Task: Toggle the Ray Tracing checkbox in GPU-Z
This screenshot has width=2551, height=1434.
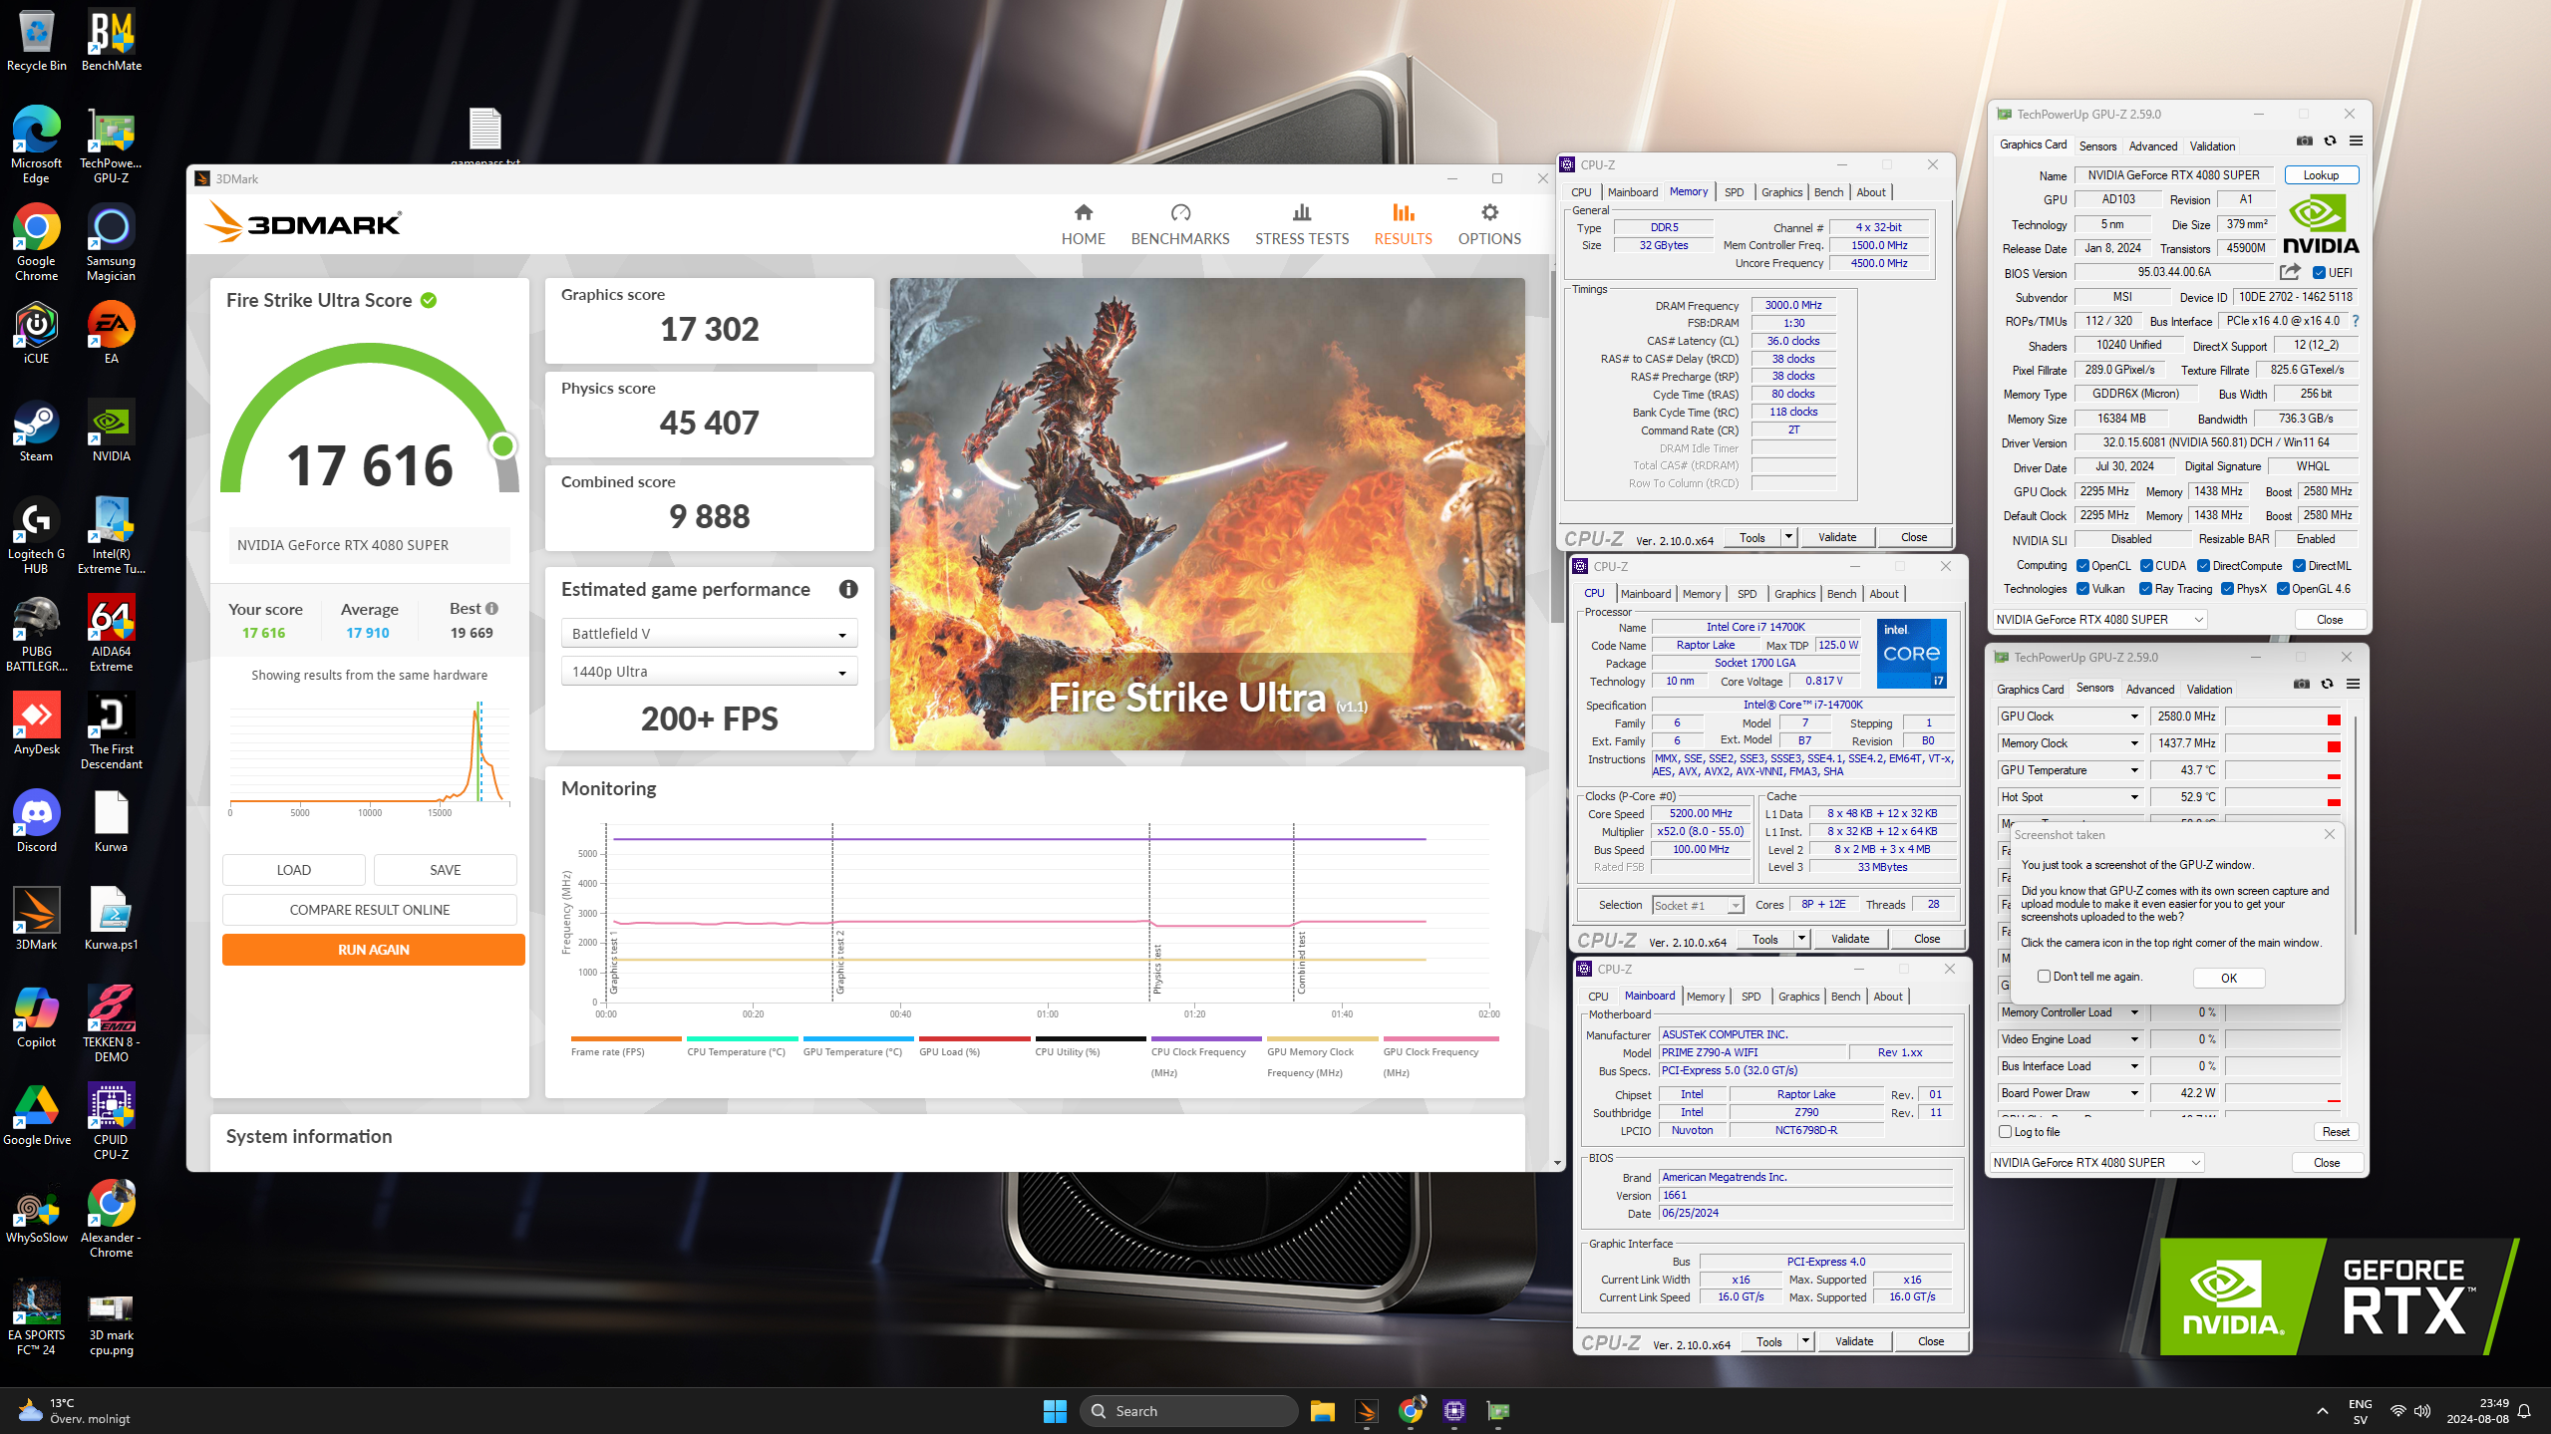Action: pyautogui.click(x=2145, y=589)
